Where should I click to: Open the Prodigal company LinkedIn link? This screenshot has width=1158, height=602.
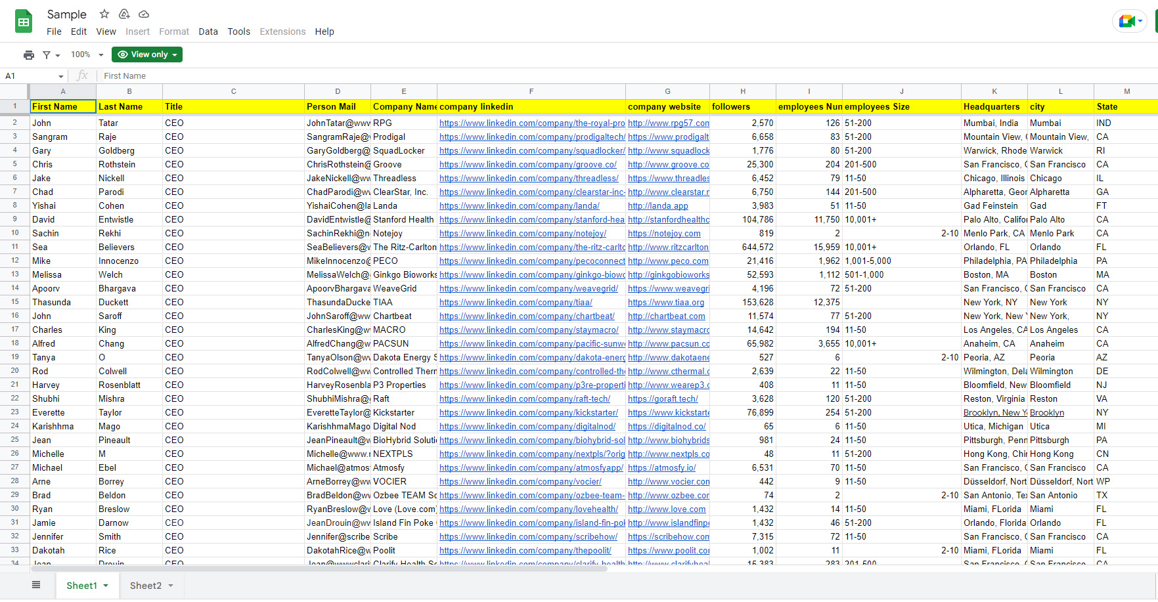click(532, 137)
